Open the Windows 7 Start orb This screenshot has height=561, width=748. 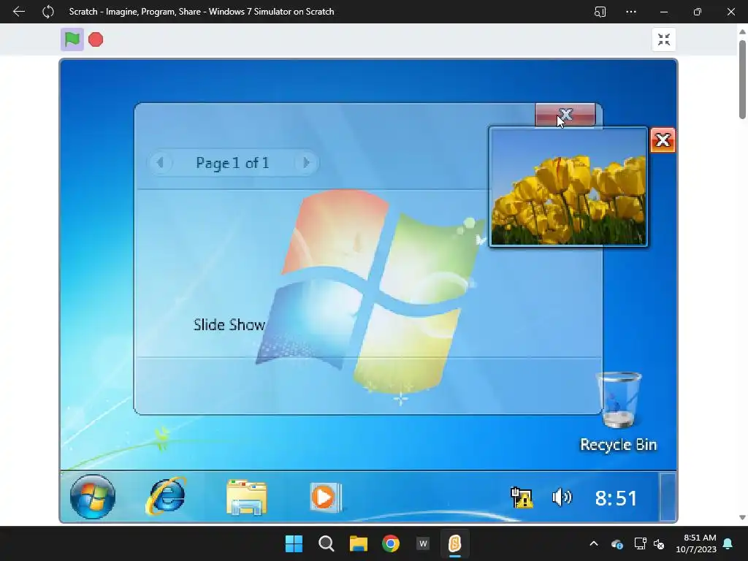pos(93,497)
